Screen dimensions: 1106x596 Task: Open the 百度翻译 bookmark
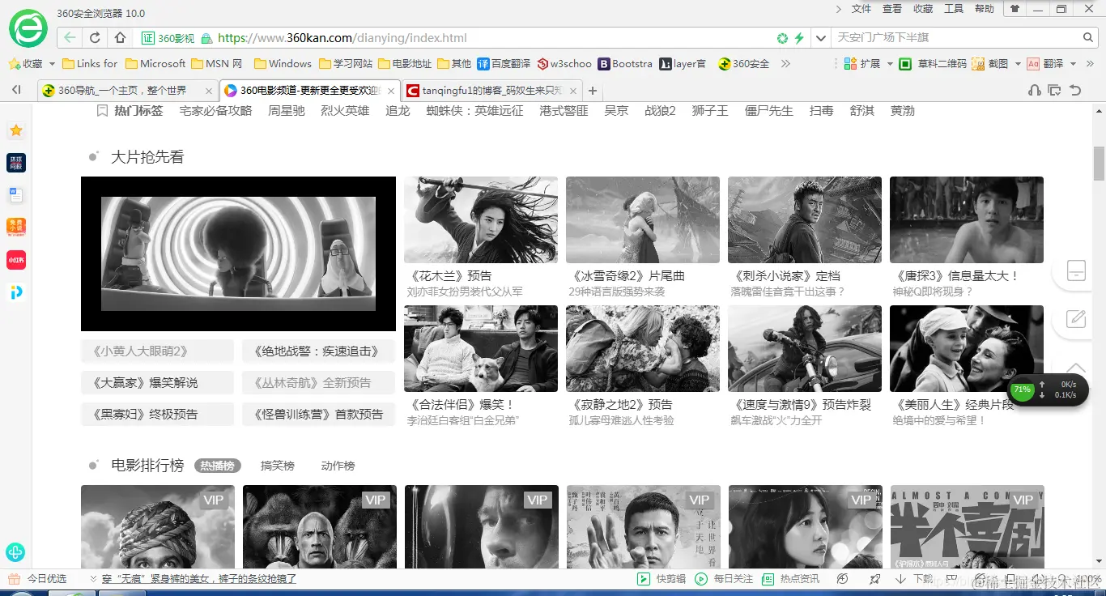coord(504,63)
